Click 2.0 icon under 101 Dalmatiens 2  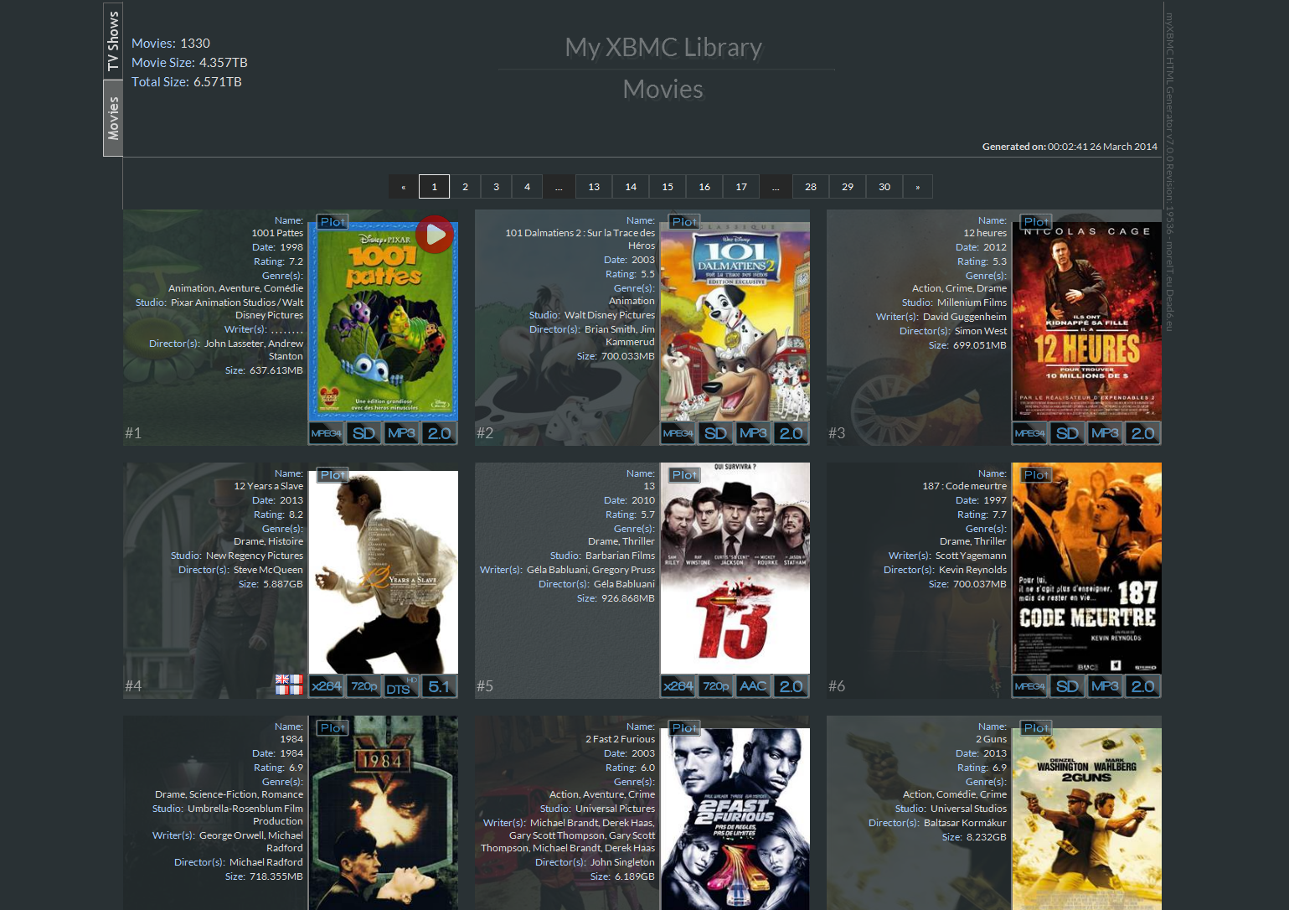coord(791,433)
